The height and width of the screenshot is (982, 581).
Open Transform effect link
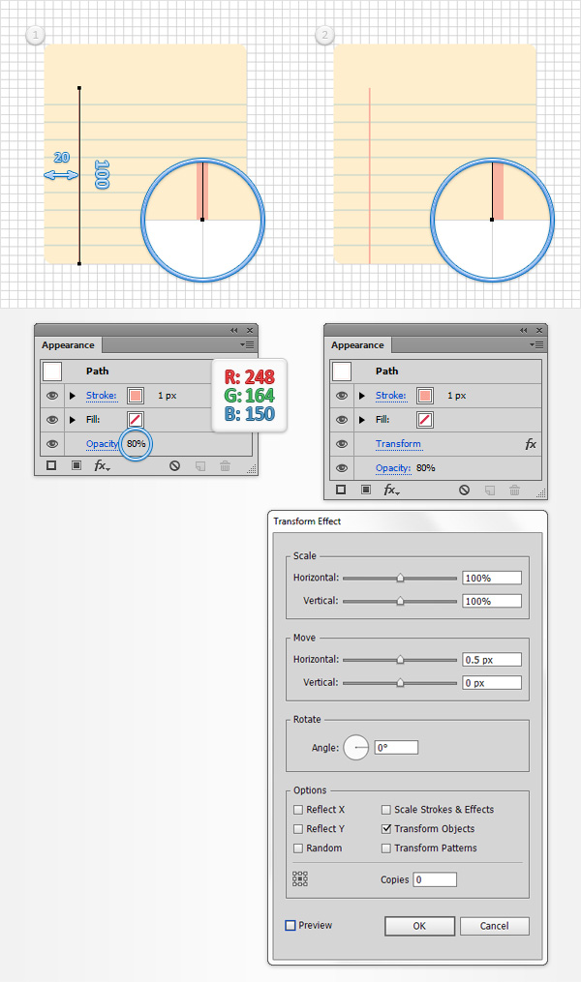tap(398, 444)
